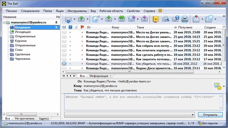228x128 pixels.
Task: Click the Отправить button
Action: (210, 115)
